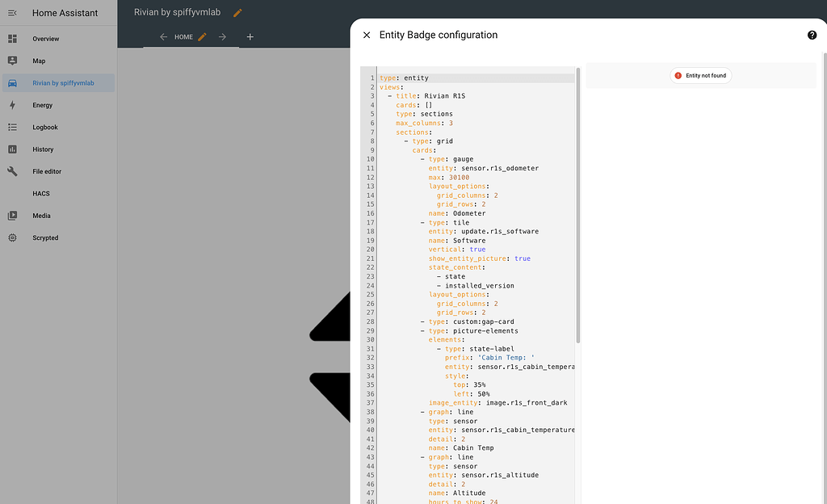Viewport: 827px width, 504px height.
Task: Open the Logbook panel
Action: [x=45, y=127]
